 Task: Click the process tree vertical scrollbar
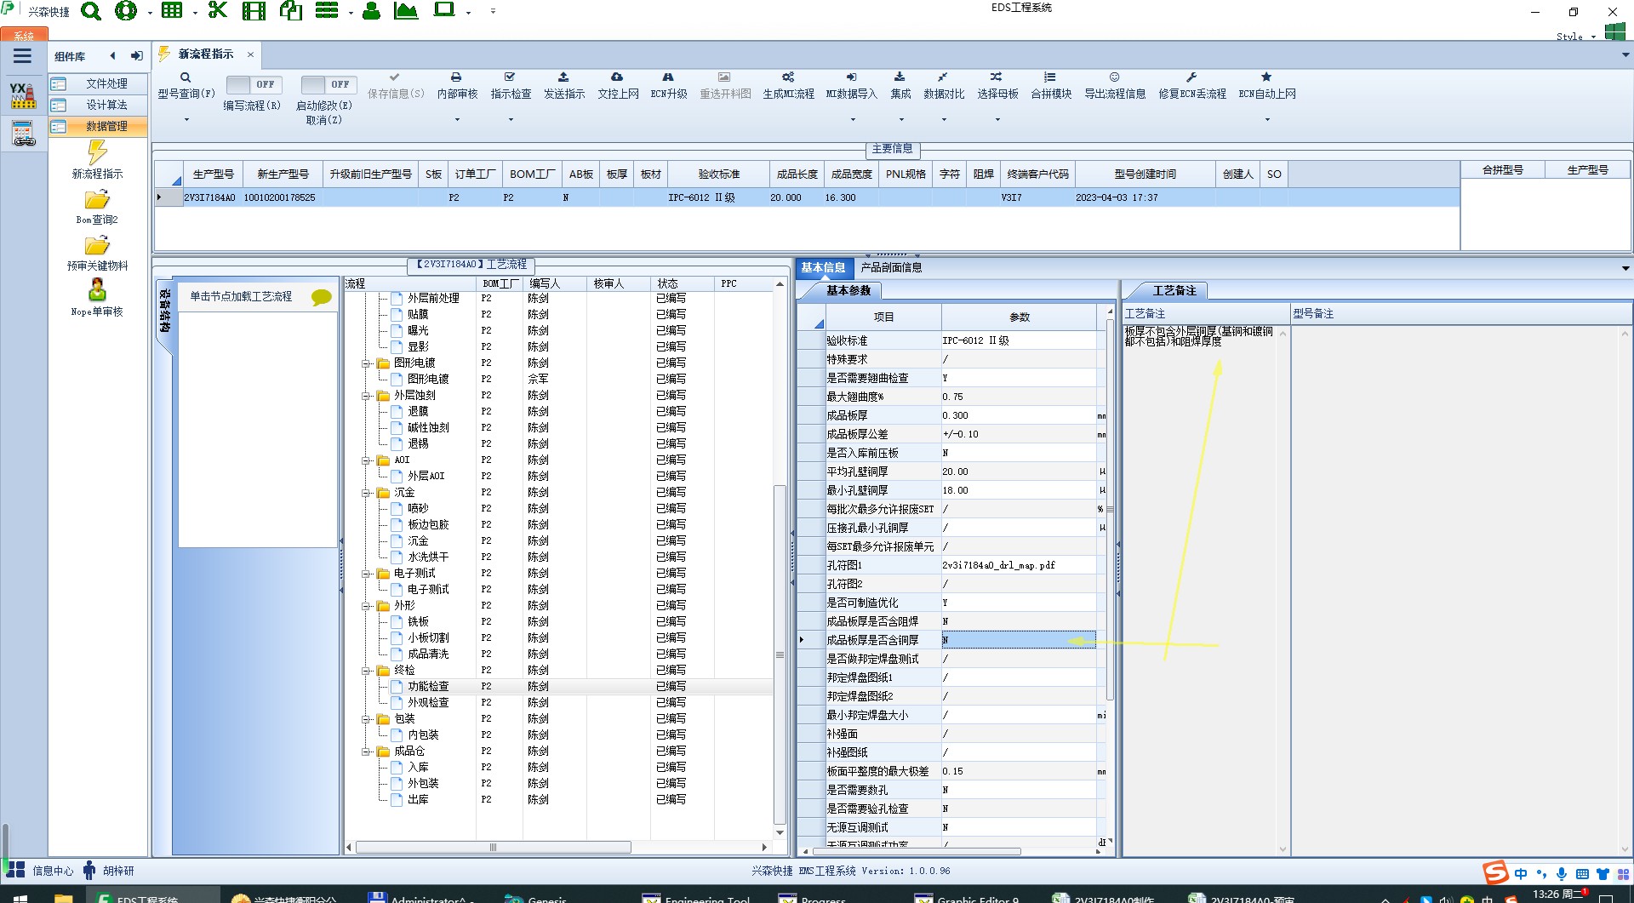coord(780,654)
